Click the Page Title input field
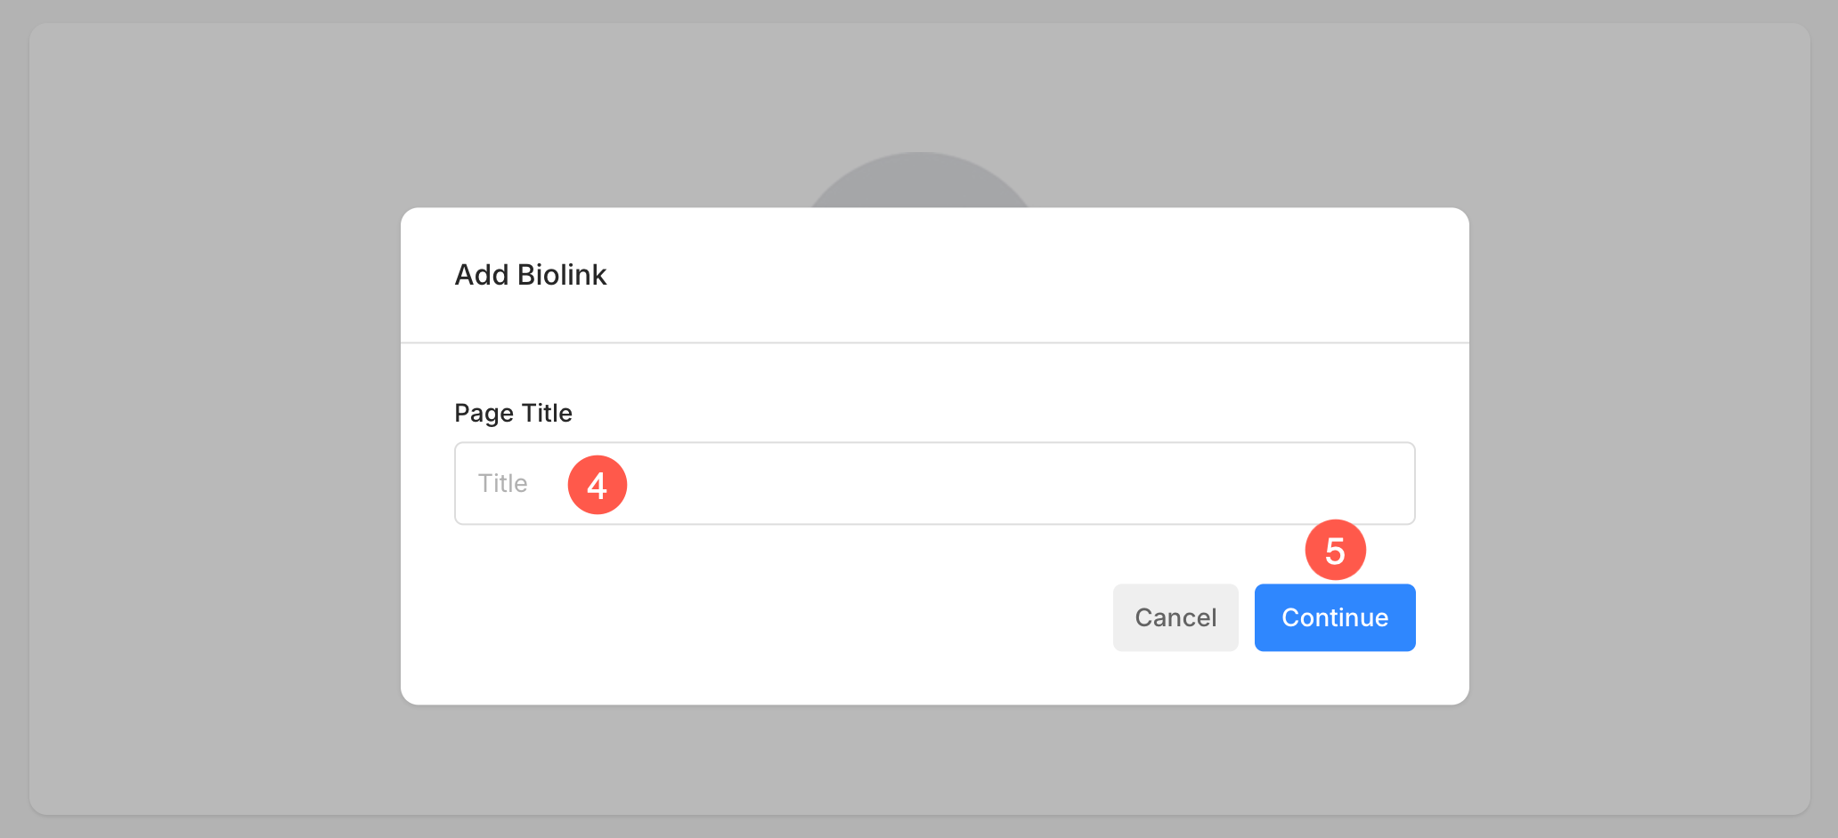Screen dimensions: 1838x838 935,483
